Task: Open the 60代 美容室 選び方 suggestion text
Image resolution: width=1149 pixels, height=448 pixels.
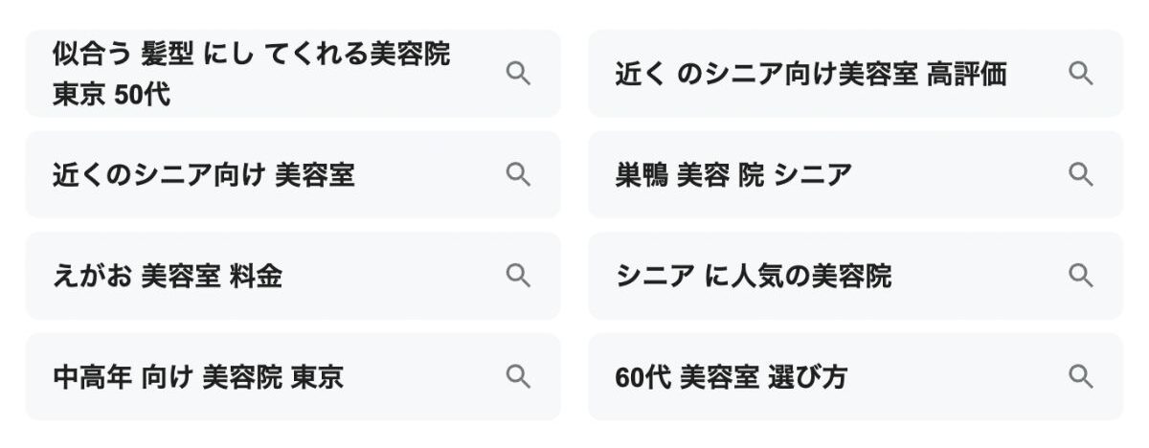Action: [x=731, y=377]
